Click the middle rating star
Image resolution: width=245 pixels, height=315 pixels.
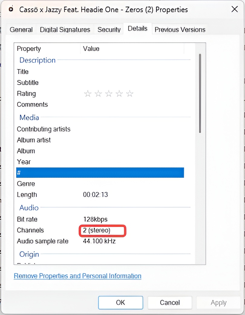(109, 94)
